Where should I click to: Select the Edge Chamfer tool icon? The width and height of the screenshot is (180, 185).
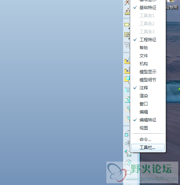click(x=127, y=119)
